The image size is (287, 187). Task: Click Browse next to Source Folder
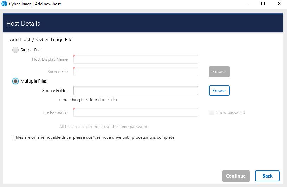[x=219, y=91]
